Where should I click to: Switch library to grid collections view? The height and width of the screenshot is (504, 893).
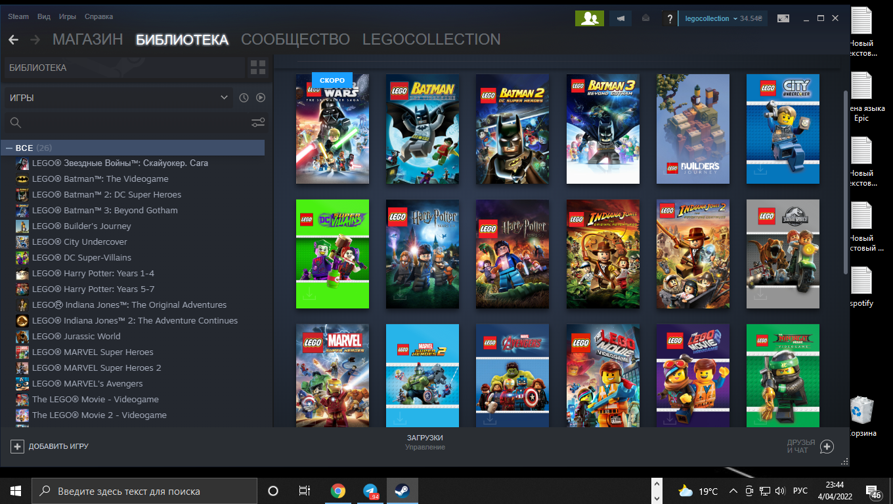(258, 68)
